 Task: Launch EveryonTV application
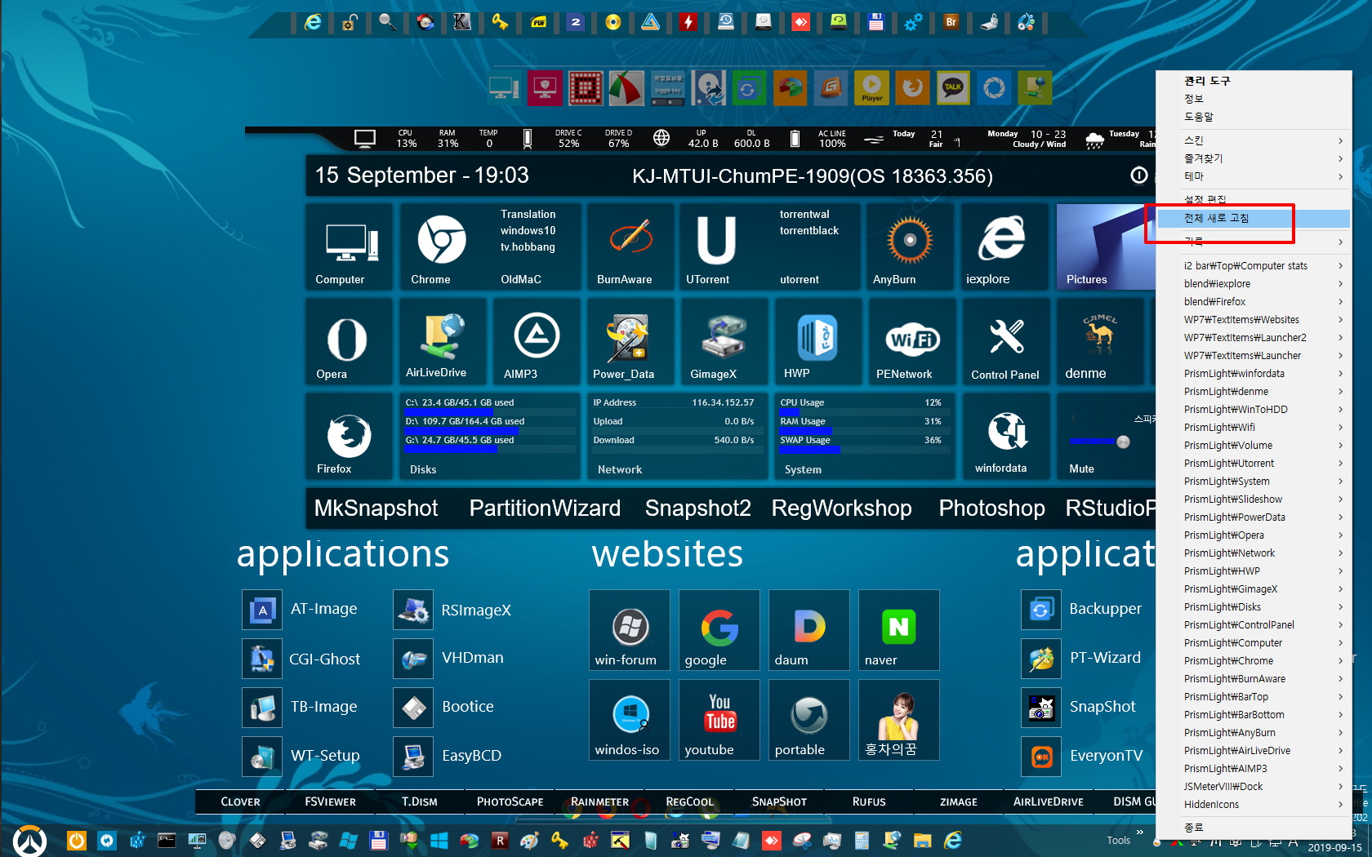(1083, 756)
